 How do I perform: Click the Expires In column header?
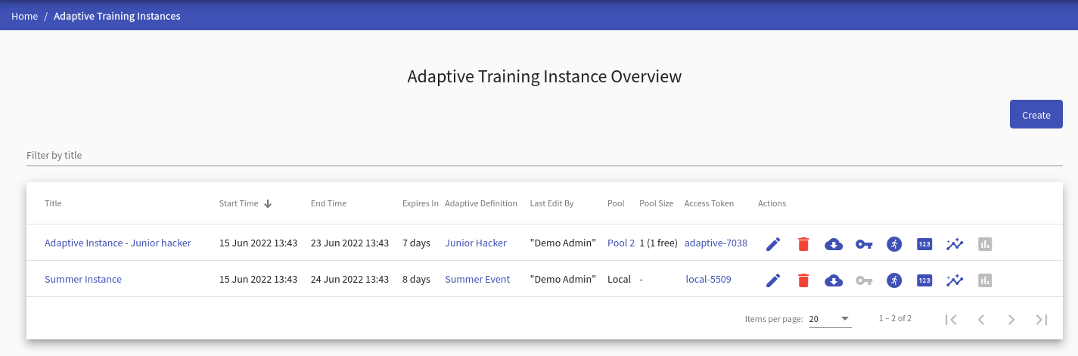(x=421, y=203)
